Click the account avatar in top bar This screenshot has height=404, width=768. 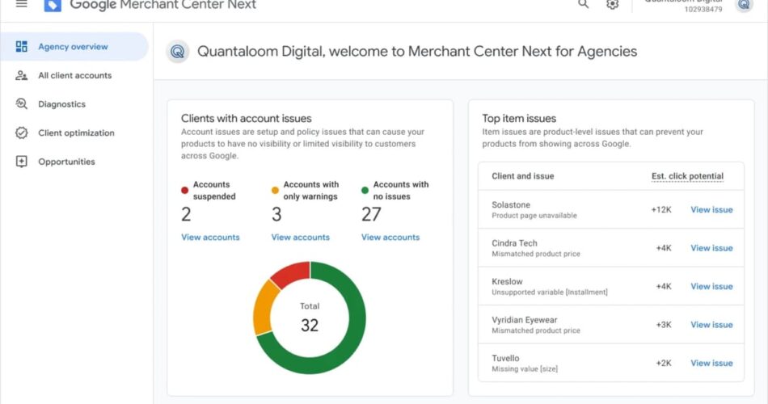pos(744,5)
